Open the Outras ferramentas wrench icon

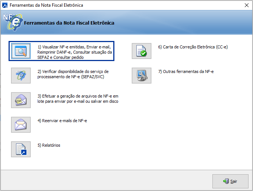(142, 76)
